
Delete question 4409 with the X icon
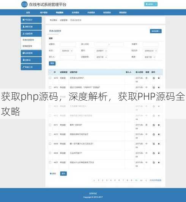pyautogui.click(x=159, y=144)
